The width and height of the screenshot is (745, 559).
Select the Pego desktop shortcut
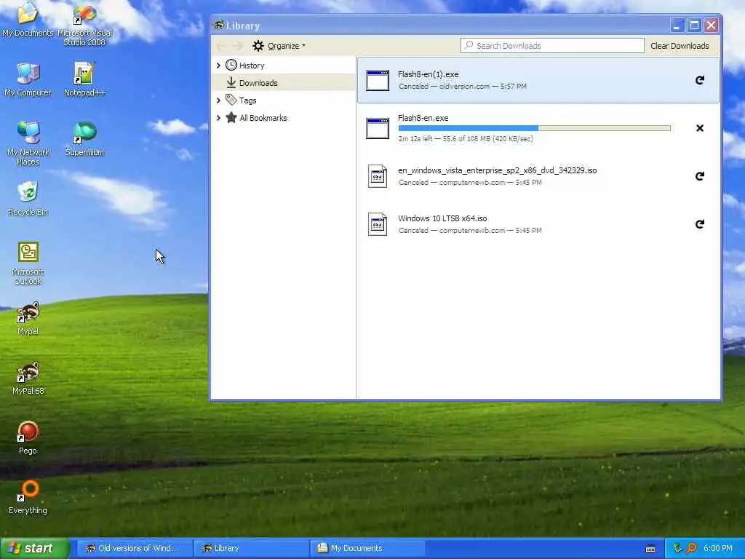(x=28, y=437)
